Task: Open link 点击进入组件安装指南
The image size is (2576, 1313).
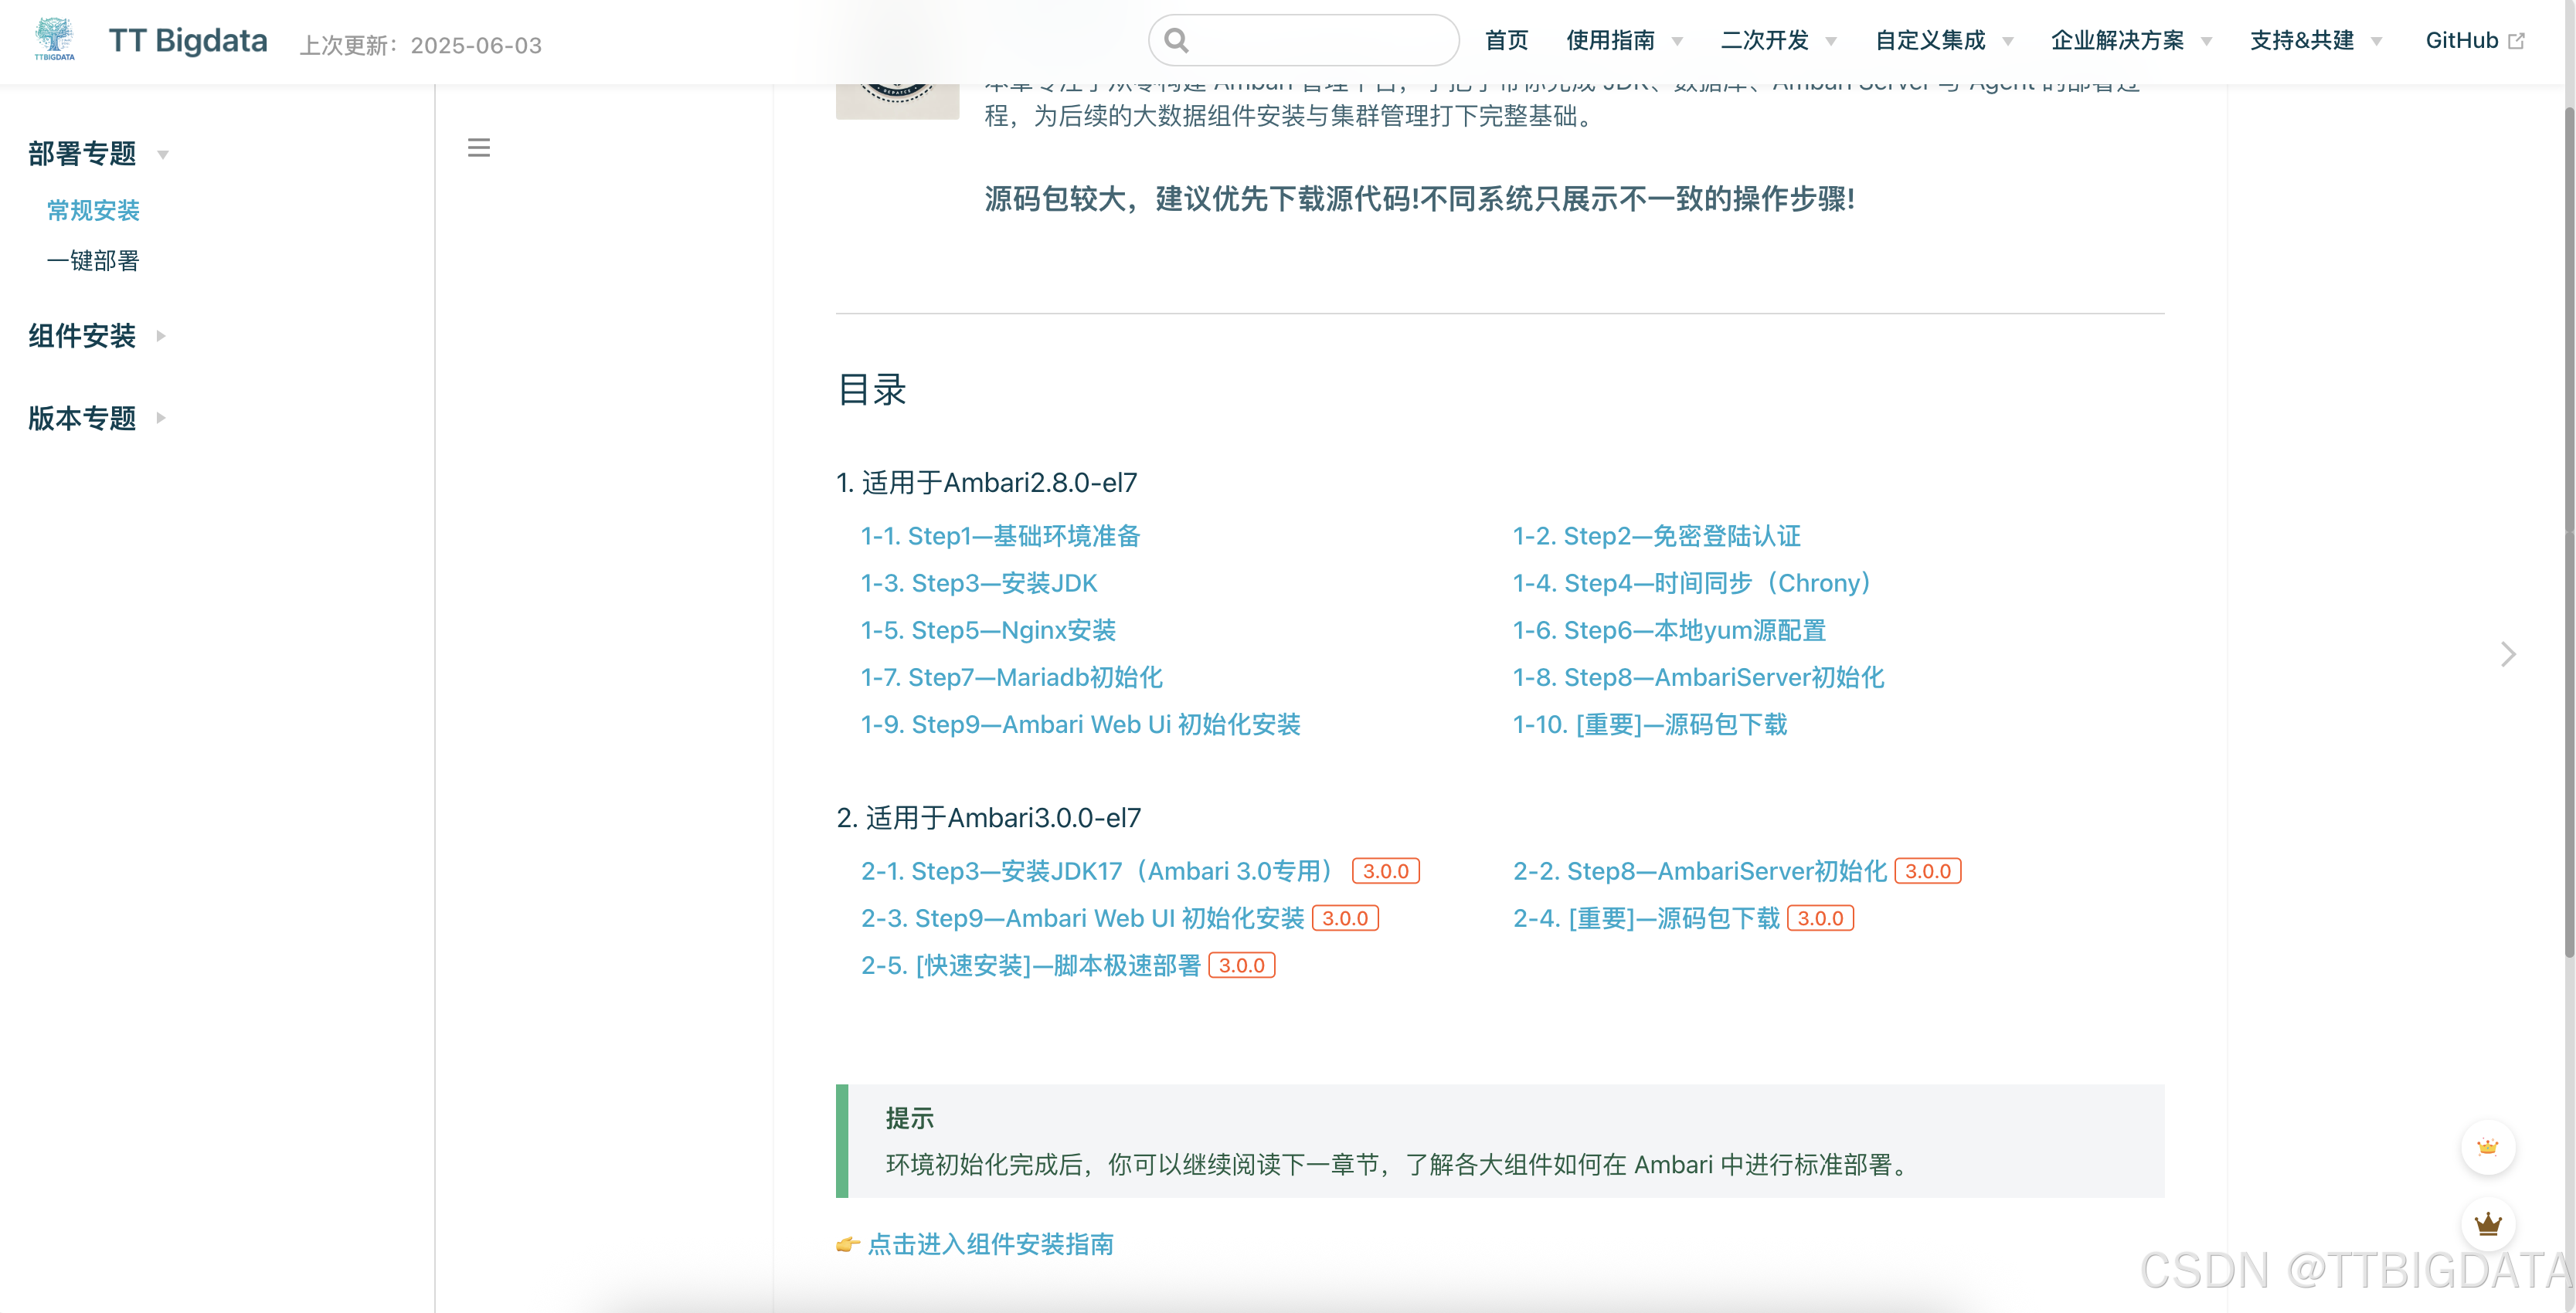Action: tap(990, 1244)
